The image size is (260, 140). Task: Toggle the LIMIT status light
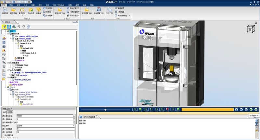click(x=135, y=109)
